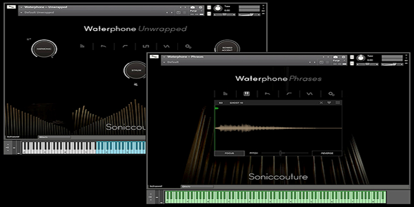
Task: Open the Purge dropdown in Phrases header
Action: coord(338,61)
